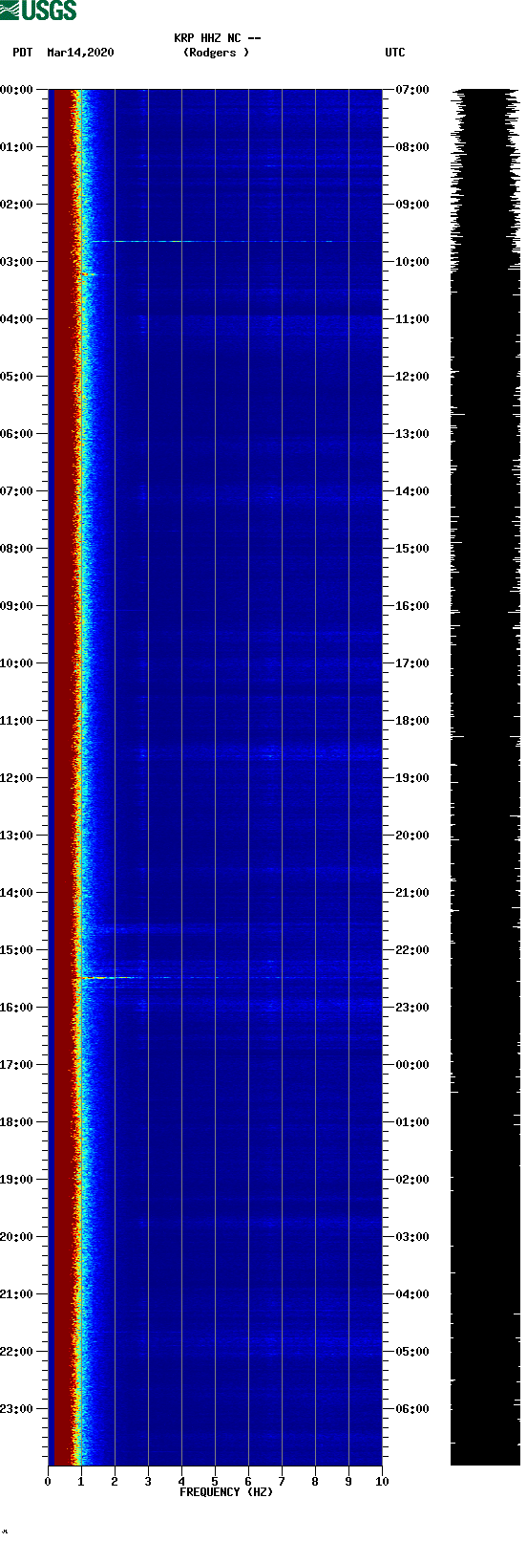Click the 07:00 UTC time label
This screenshot has width=527, height=1542.
click(412, 90)
